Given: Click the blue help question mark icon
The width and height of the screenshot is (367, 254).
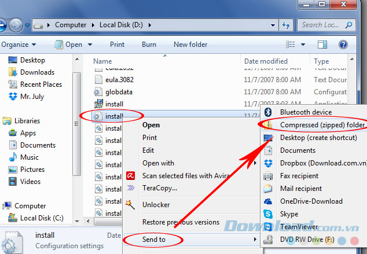Looking at the screenshot, I should [343, 45].
